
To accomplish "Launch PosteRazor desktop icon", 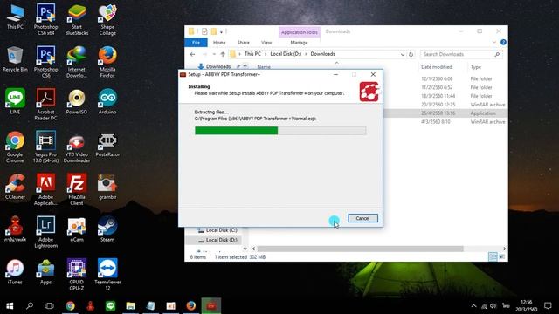I will 107,144.
